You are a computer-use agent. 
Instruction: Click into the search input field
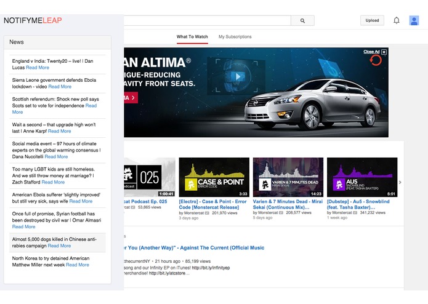pyautogui.click(x=208, y=20)
